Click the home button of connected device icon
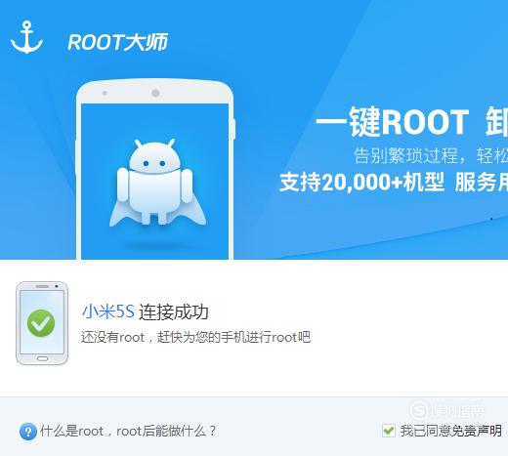Screen dimensions: 508x456 click(x=42, y=358)
